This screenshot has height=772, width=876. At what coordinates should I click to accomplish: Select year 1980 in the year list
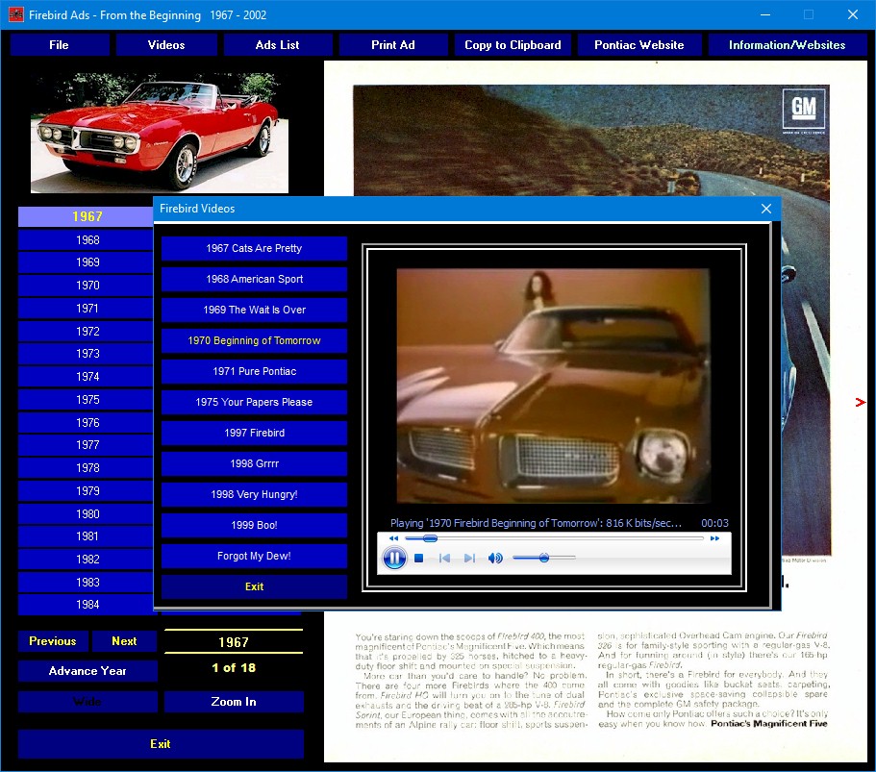tap(86, 513)
